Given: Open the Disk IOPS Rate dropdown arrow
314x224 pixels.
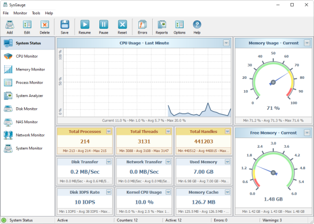Looking at the screenshot, I should 109,192.
